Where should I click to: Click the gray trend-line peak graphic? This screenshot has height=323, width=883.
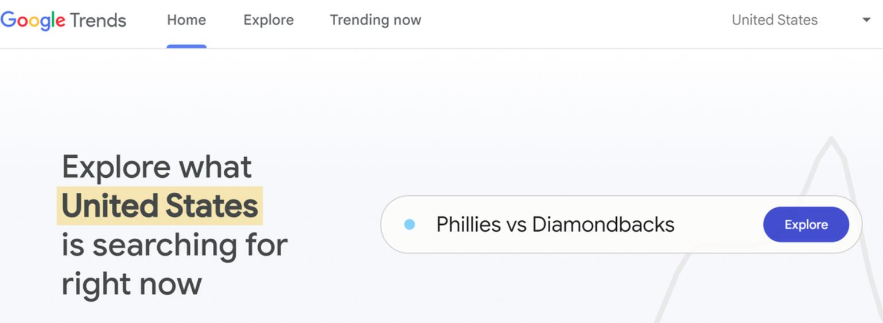(769, 229)
